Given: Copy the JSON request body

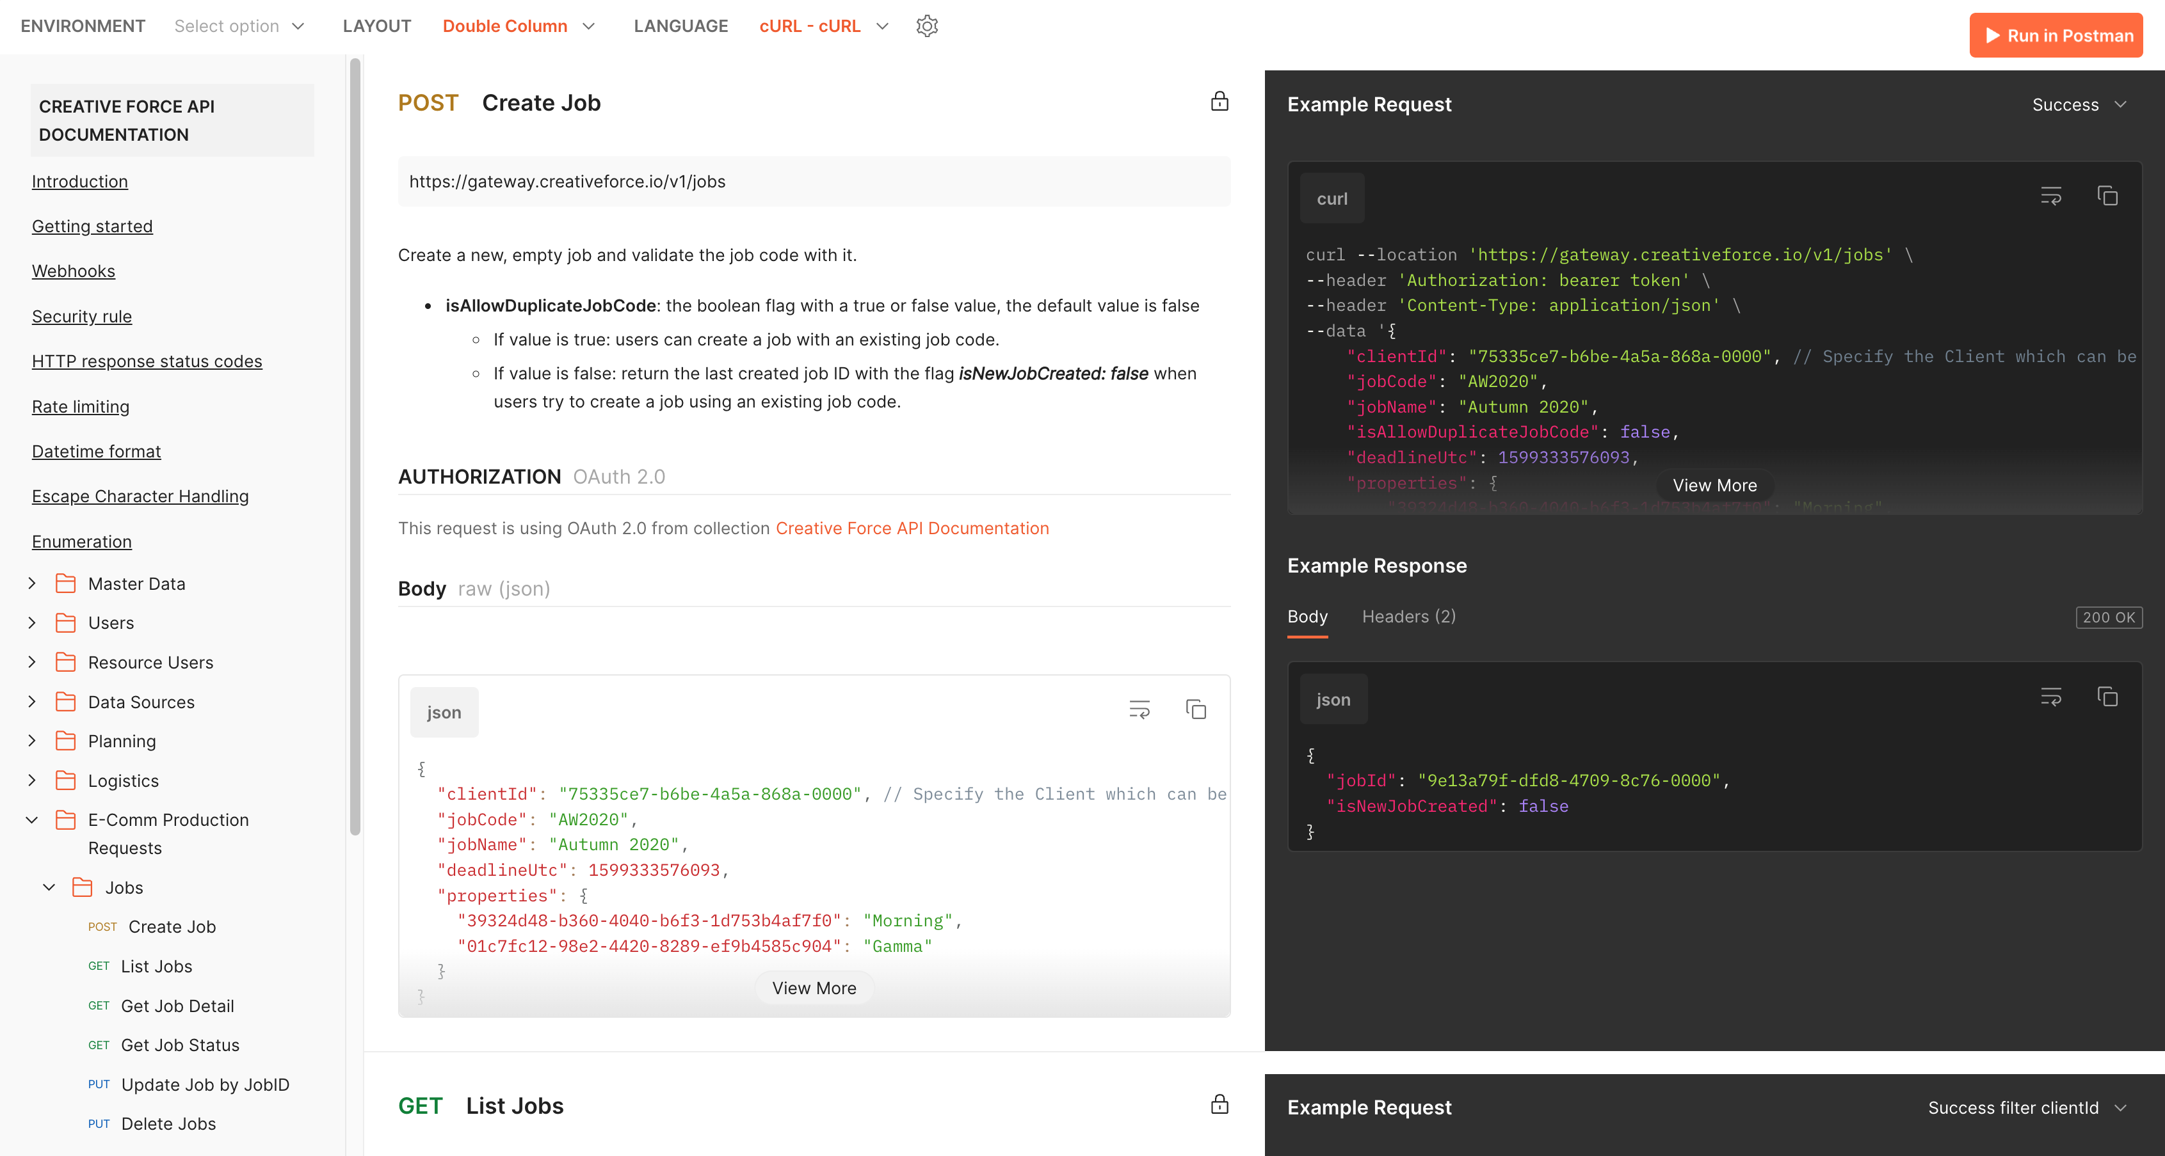Looking at the screenshot, I should (x=1196, y=709).
